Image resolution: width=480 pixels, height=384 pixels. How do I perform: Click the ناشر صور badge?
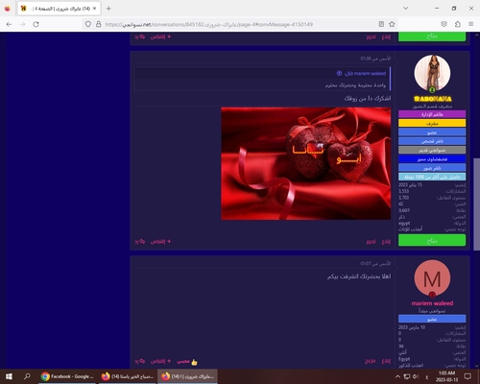(x=432, y=168)
